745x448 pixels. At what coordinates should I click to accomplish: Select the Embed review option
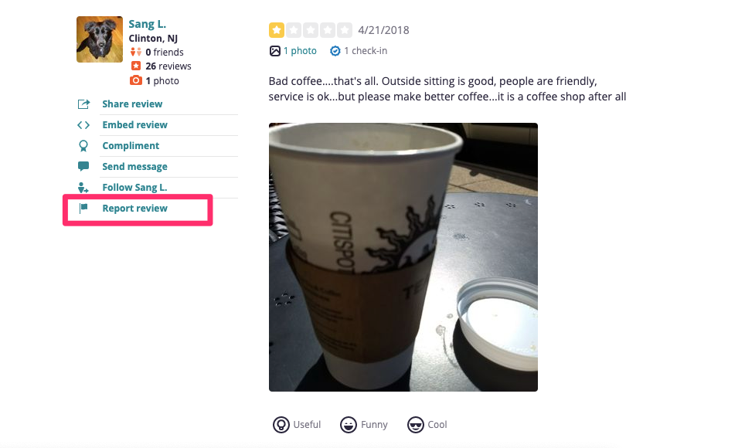point(135,125)
